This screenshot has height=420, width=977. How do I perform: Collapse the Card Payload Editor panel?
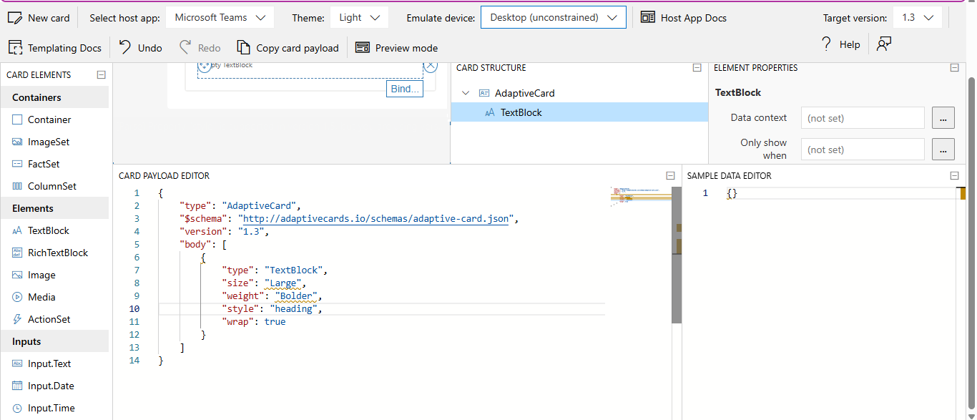[x=670, y=175]
